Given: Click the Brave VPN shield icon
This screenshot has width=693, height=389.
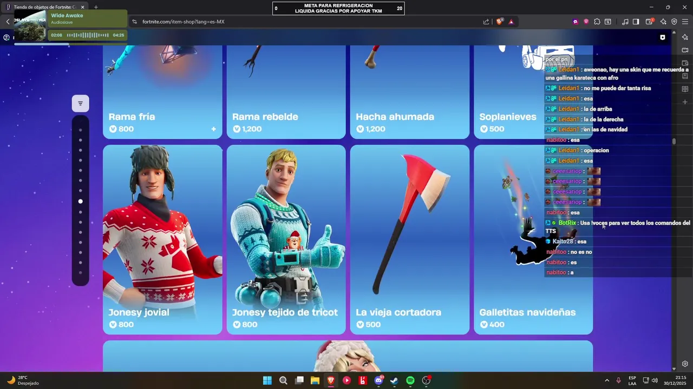Looking at the screenshot, I should (x=674, y=22).
